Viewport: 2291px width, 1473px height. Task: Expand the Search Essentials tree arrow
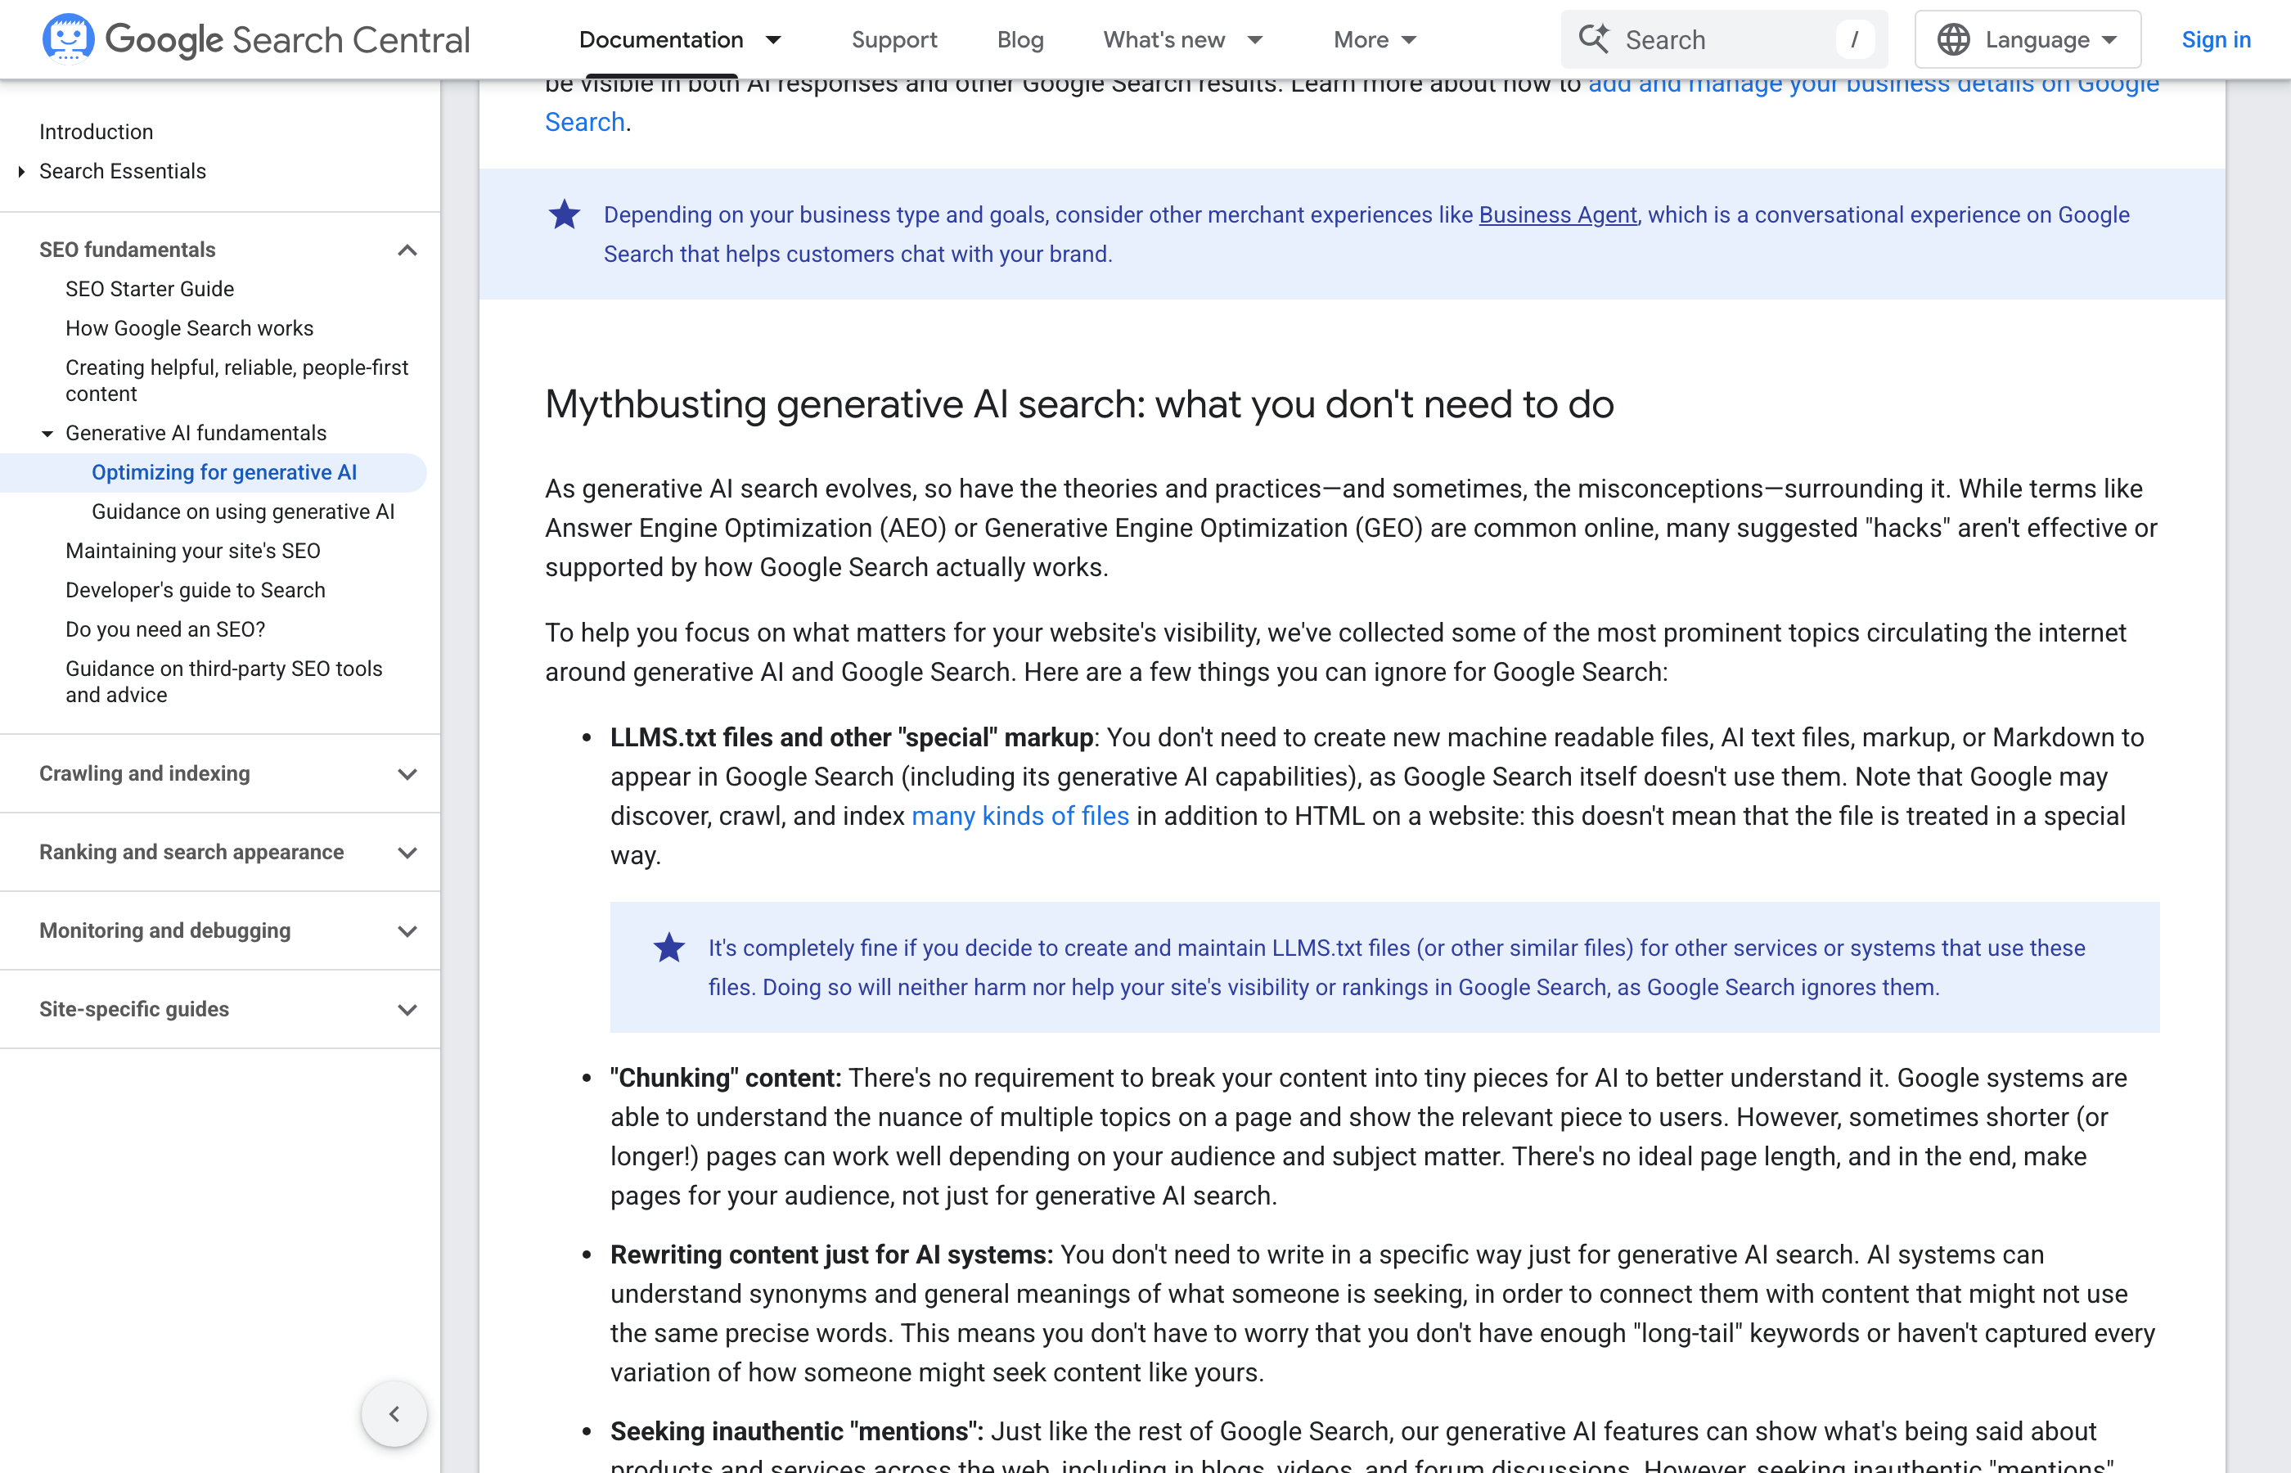tap(21, 171)
